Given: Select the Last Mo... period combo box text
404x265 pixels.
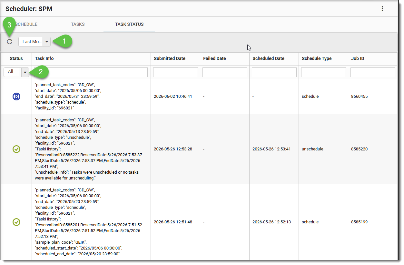Looking at the screenshot, I should (31, 42).
